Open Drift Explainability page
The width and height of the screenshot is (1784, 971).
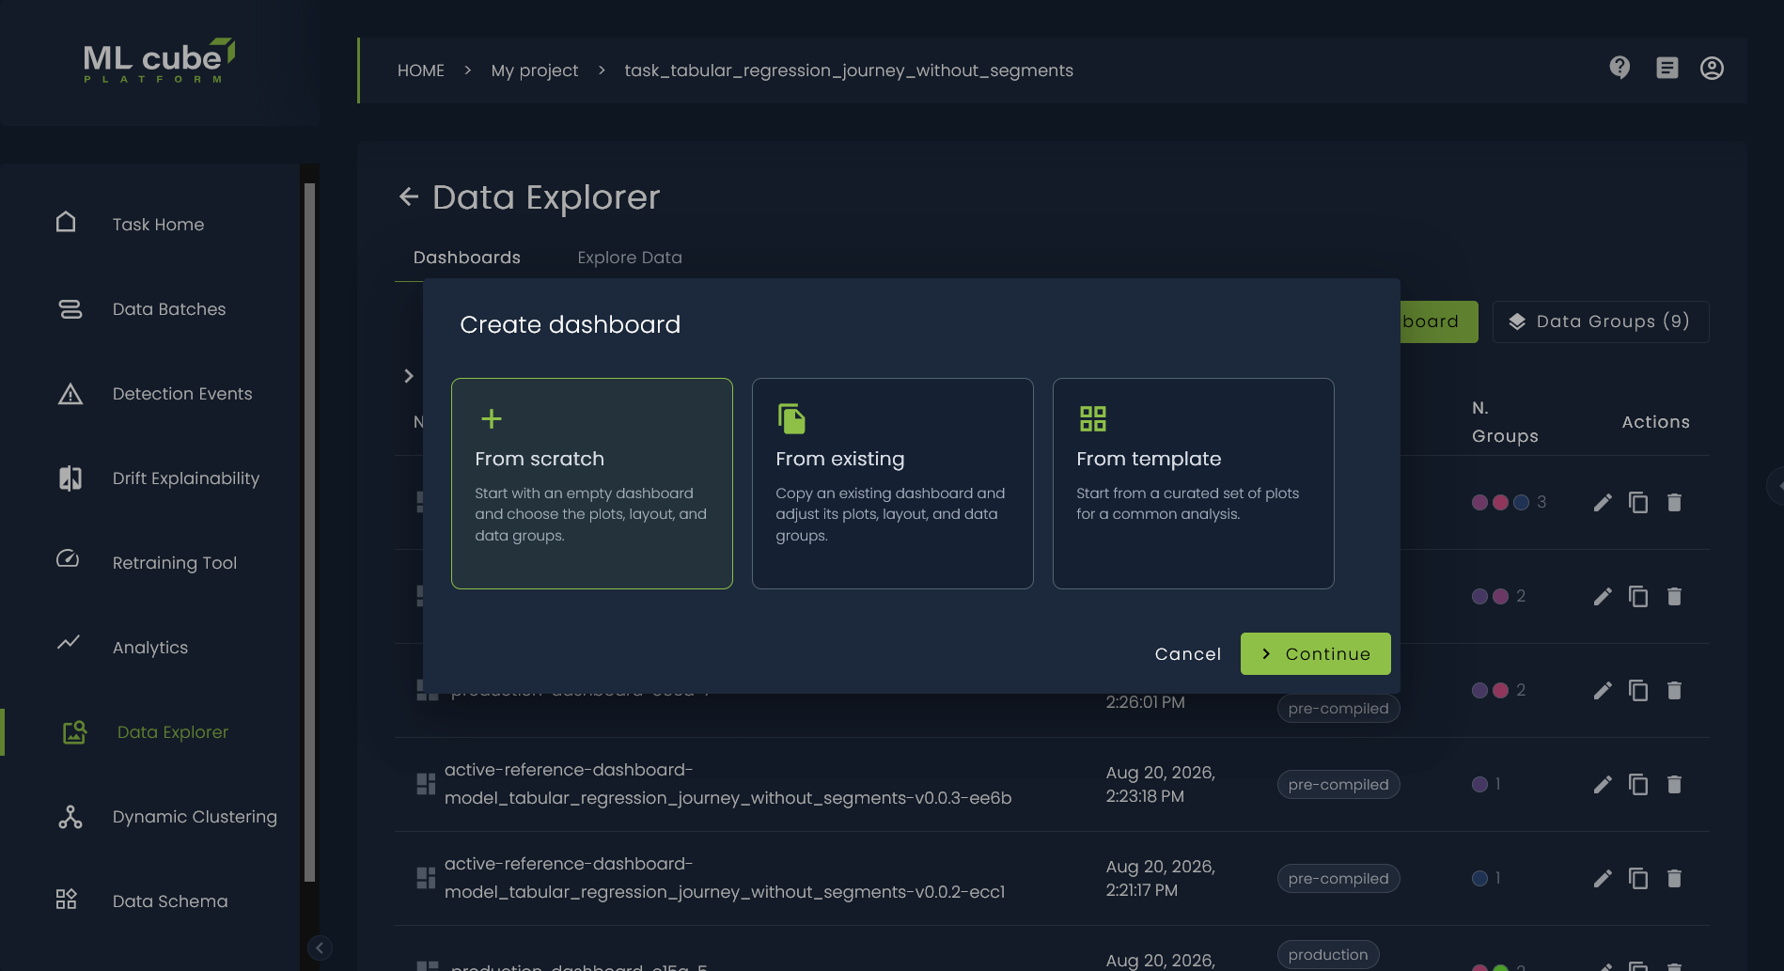[186, 478]
